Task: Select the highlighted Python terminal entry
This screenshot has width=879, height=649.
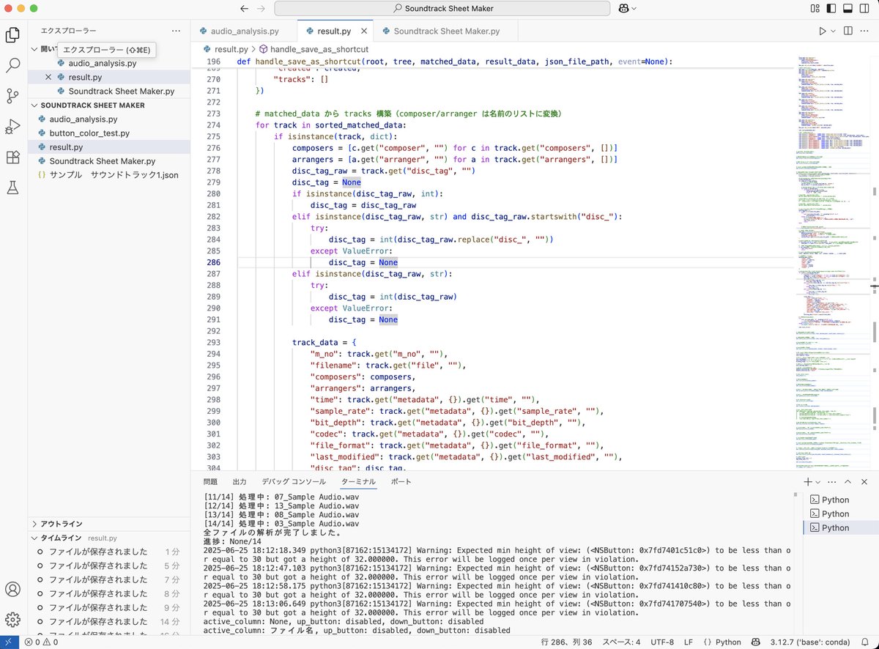Action: coord(840,527)
